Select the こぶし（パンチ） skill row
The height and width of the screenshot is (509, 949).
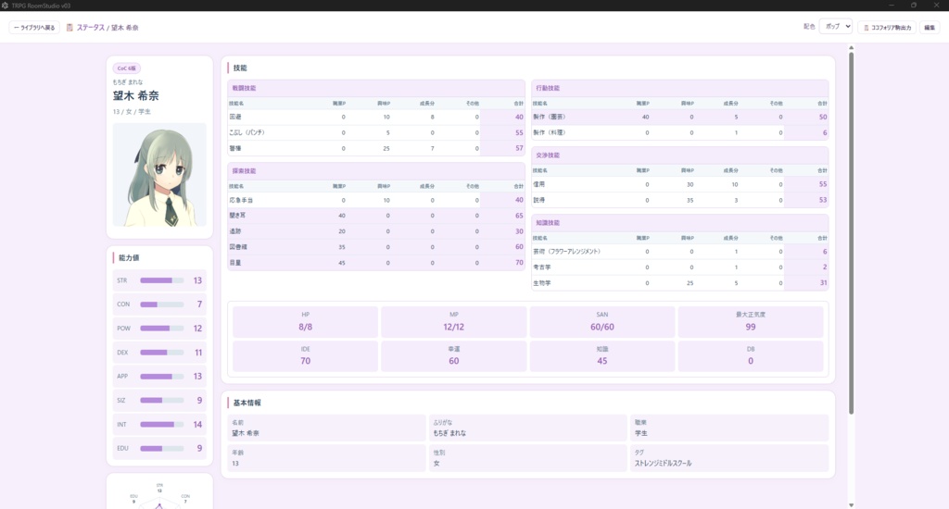(376, 132)
